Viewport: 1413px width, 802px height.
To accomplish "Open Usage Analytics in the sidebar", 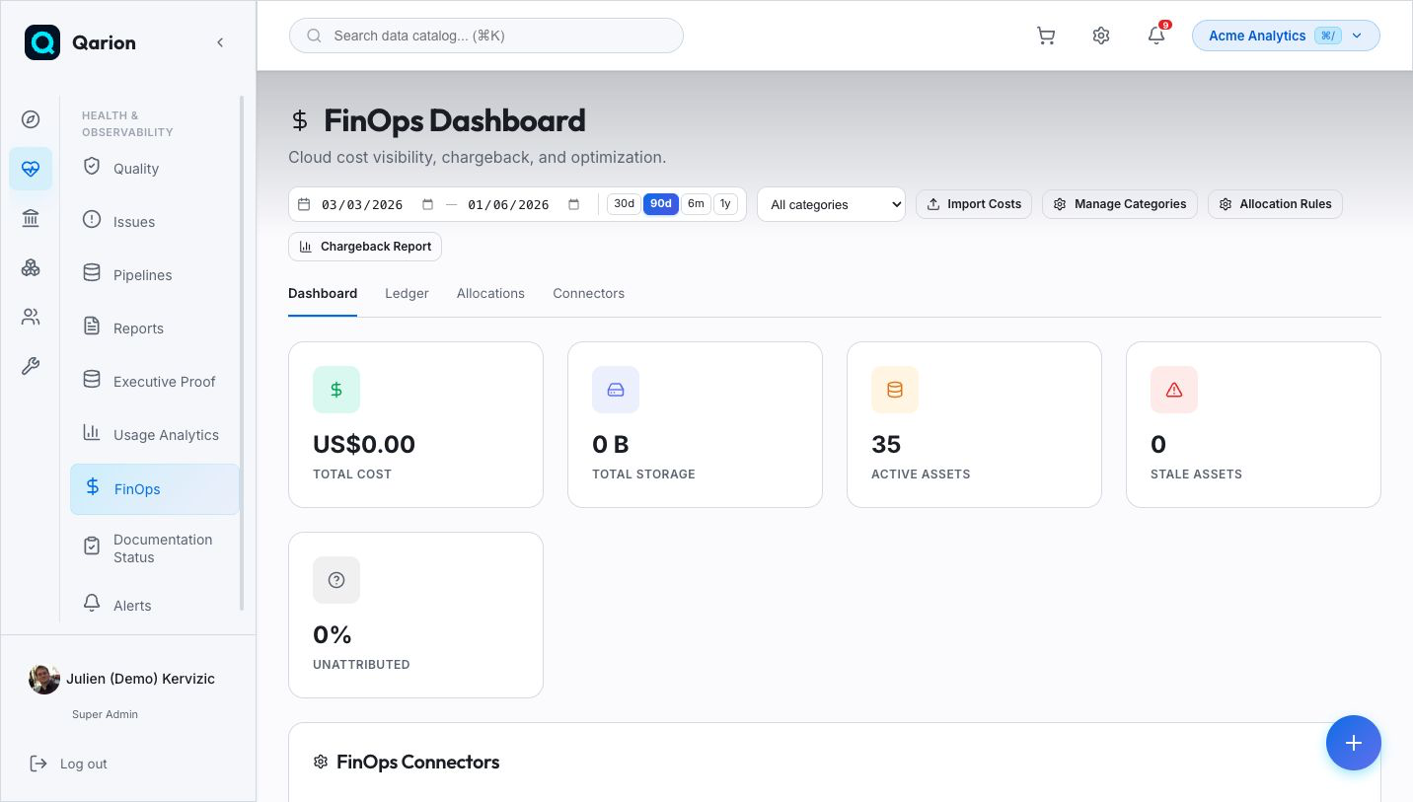I will (x=155, y=435).
